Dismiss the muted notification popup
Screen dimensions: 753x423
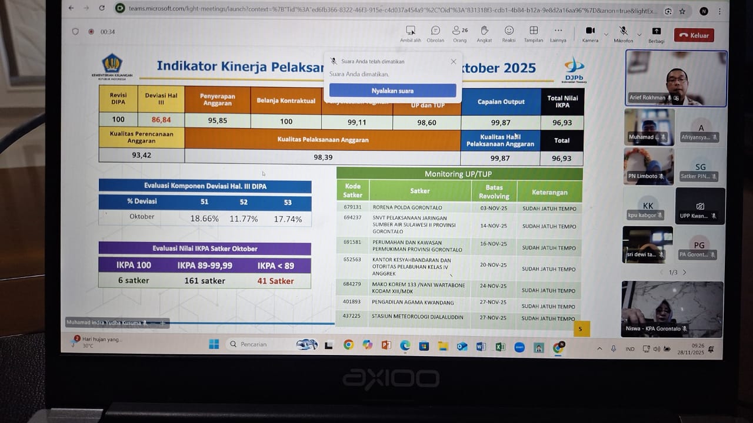(453, 62)
